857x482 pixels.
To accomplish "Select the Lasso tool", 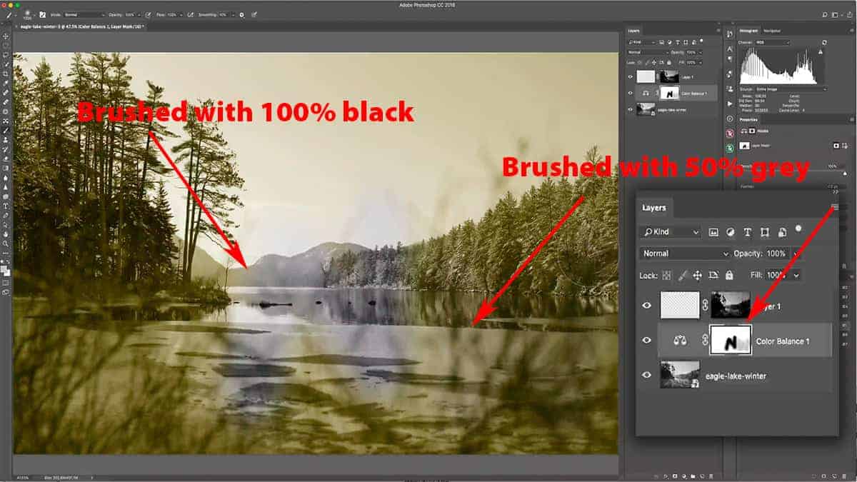I will [6, 54].
